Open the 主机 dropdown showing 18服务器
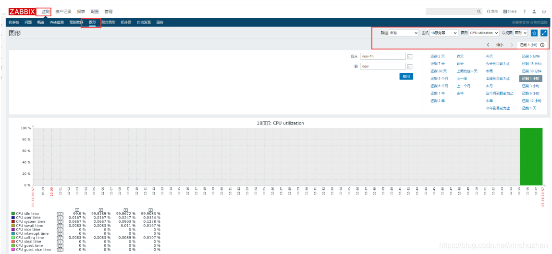The width and height of the screenshot is (552, 254). [444, 33]
